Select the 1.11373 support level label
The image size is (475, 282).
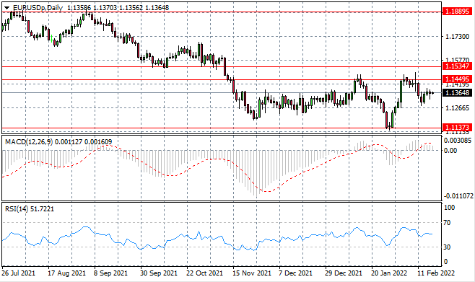click(x=458, y=128)
